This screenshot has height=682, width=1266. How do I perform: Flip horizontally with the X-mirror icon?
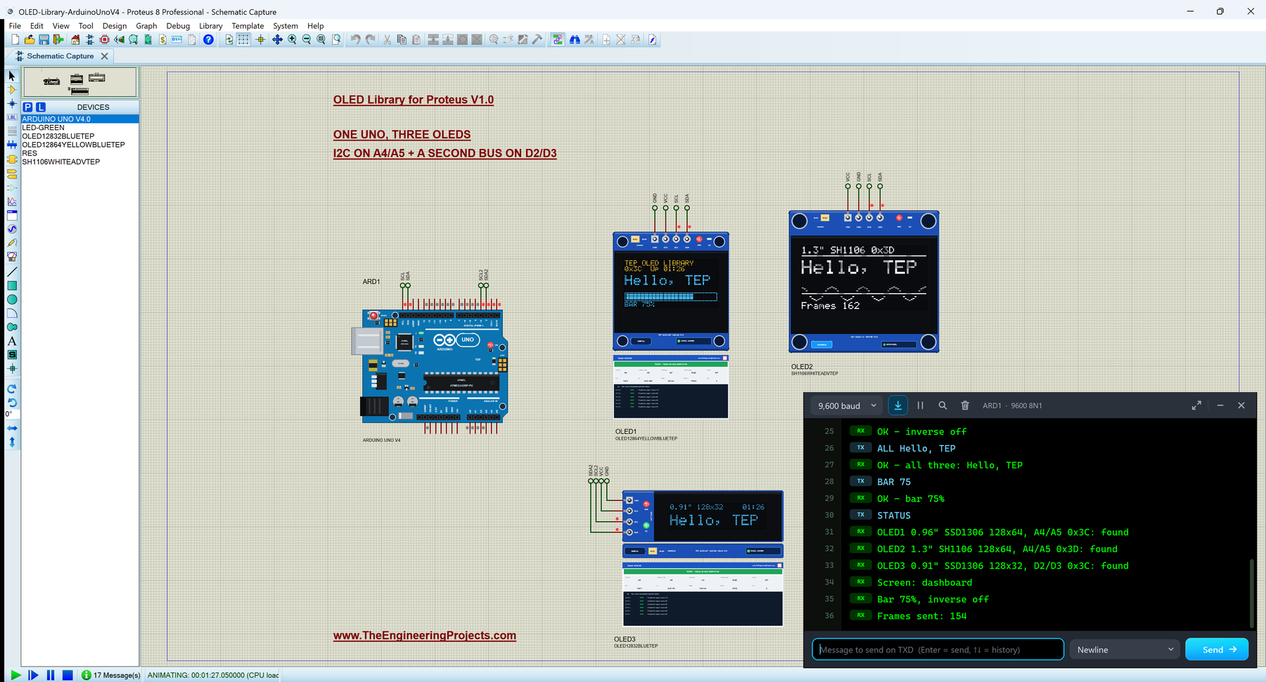[x=12, y=428]
